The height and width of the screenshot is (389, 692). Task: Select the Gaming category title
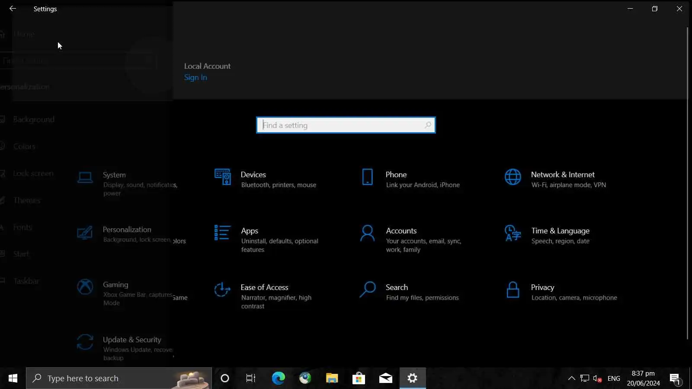pos(115,284)
